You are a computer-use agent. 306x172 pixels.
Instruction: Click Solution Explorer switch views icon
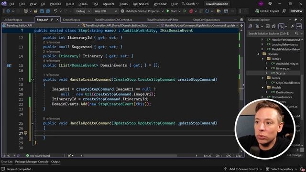coord(250,26)
